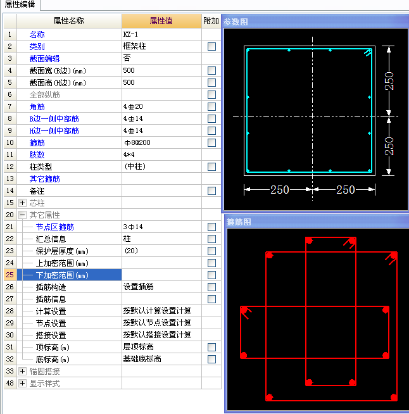Tick the 附加 checkbox for 全部纵筋
This screenshot has width=409, height=414.
pyautogui.click(x=211, y=94)
